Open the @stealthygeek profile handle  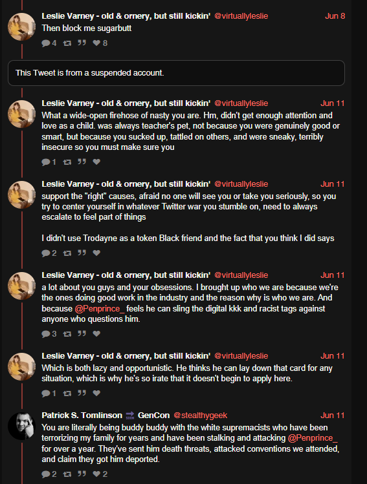(201, 416)
